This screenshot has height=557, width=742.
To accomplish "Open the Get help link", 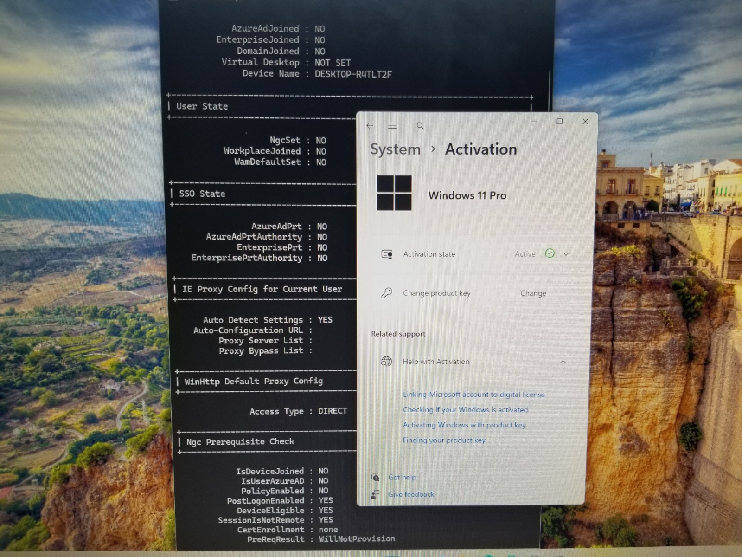I will tap(402, 477).
